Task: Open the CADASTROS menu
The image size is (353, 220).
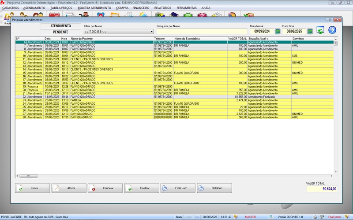Action: pos(11,8)
